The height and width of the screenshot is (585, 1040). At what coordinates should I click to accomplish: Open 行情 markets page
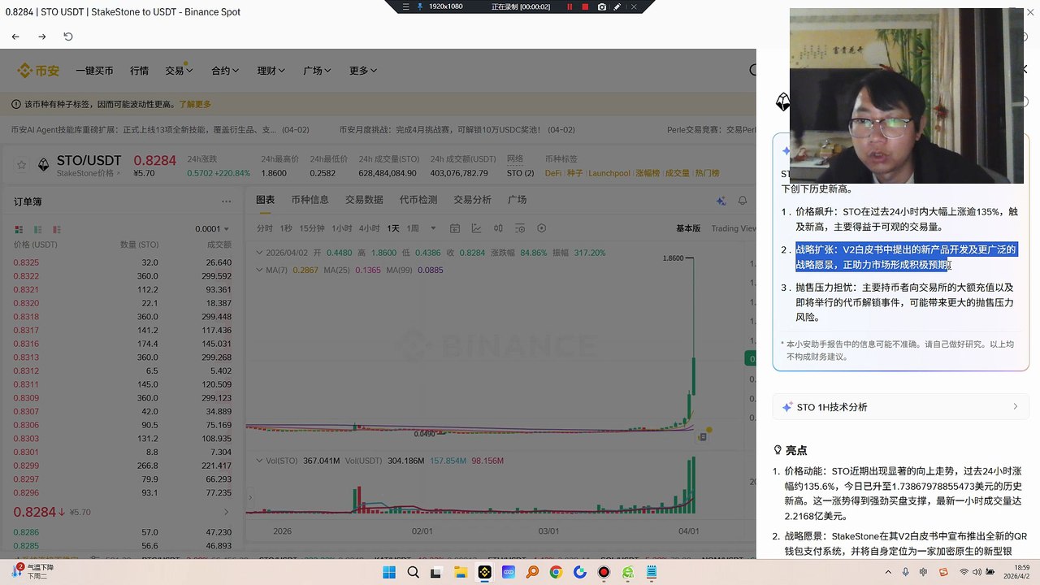139,71
